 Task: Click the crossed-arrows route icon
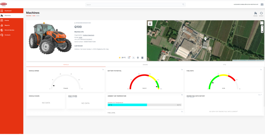tap(133, 57)
